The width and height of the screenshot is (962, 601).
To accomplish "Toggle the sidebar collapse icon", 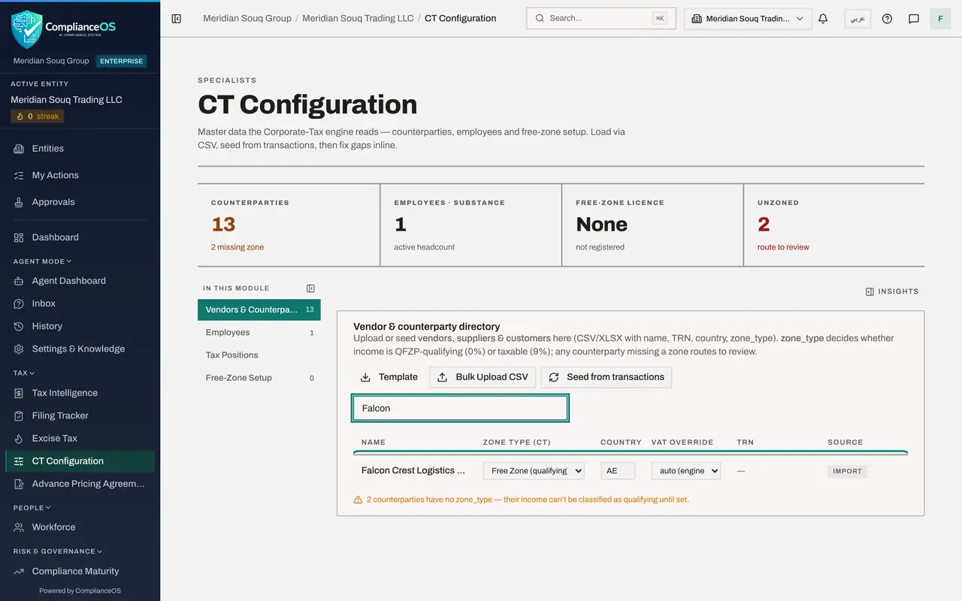I will point(177,19).
